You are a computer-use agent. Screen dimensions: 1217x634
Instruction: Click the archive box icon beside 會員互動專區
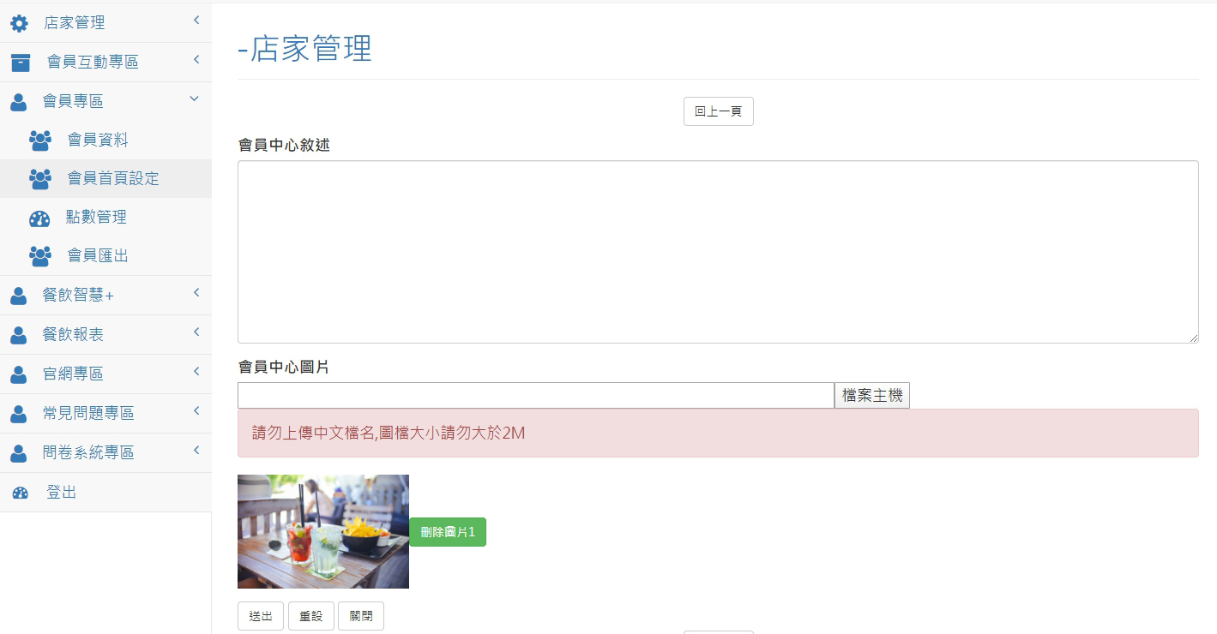[x=21, y=63]
